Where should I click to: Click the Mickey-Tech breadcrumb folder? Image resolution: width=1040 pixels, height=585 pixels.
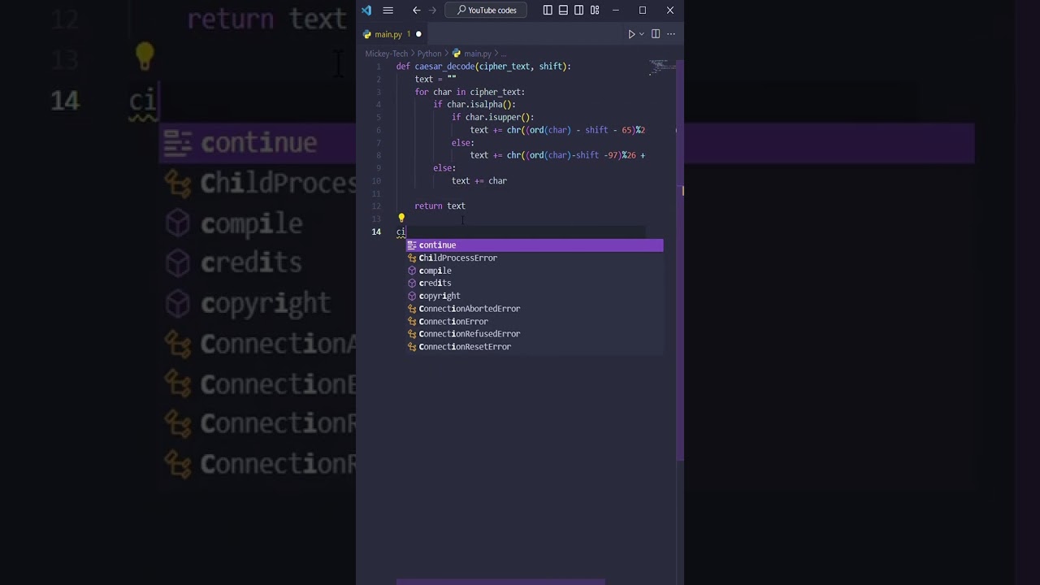click(x=386, y=54)
